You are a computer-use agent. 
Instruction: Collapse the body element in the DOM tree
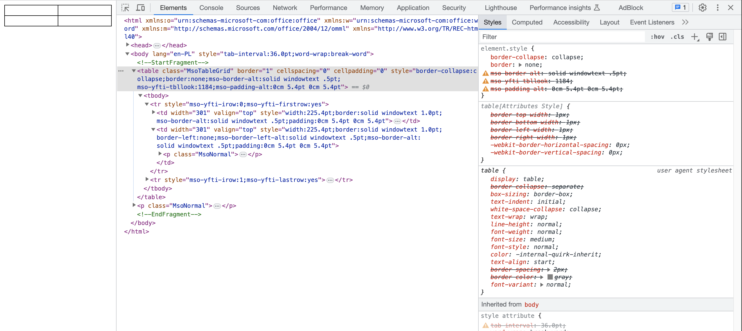point(128,54)
